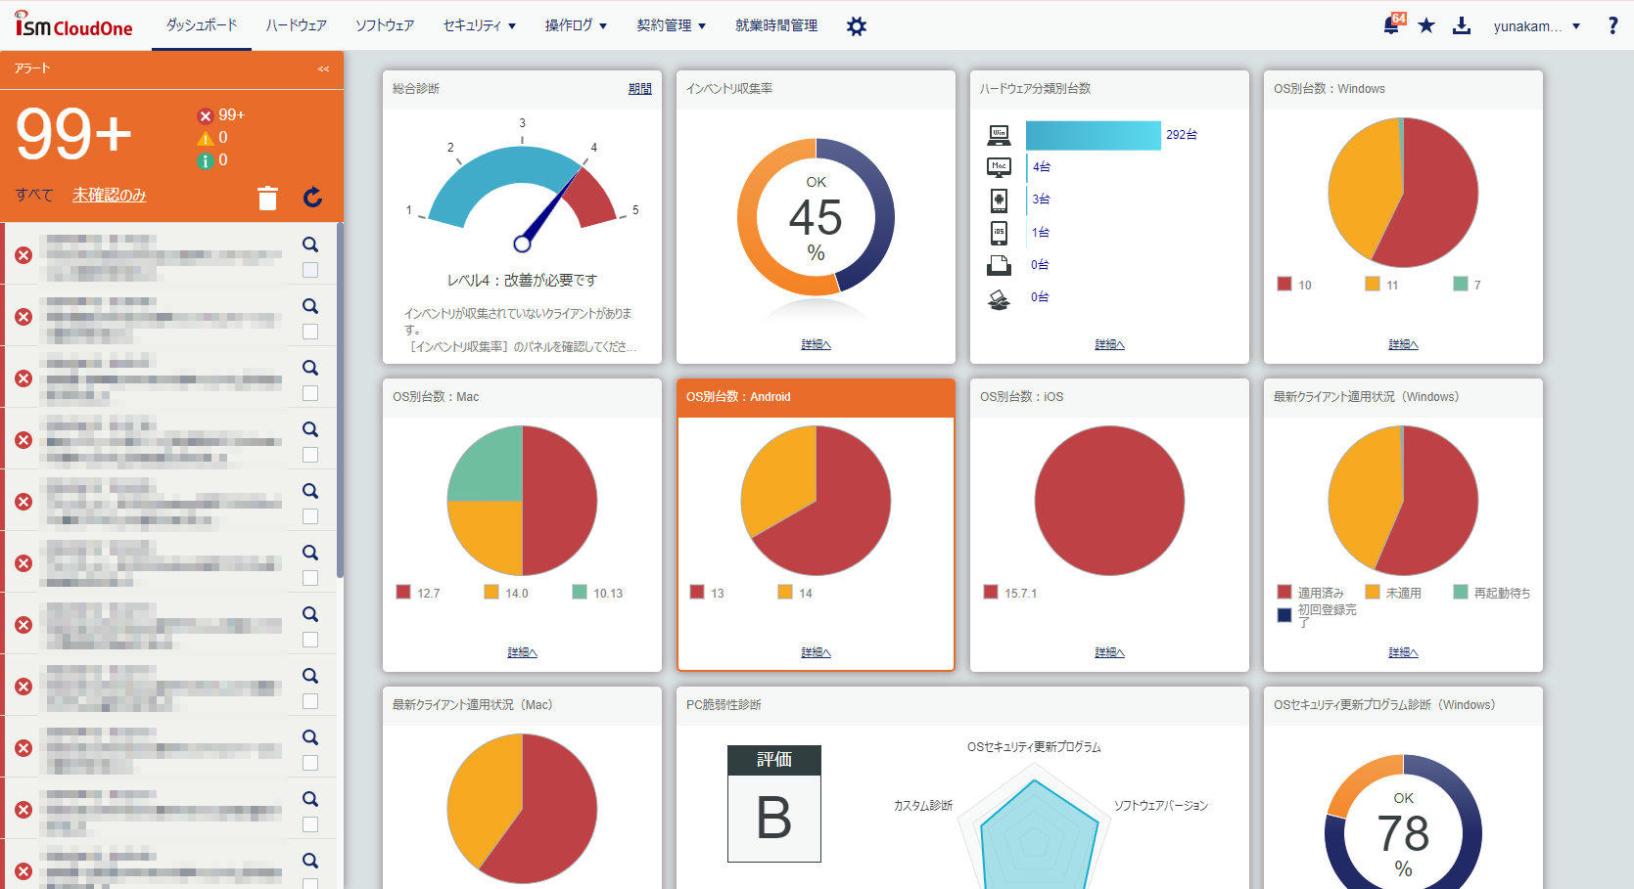Open details of the fourth alert via magnifier

tap(310, 429)
